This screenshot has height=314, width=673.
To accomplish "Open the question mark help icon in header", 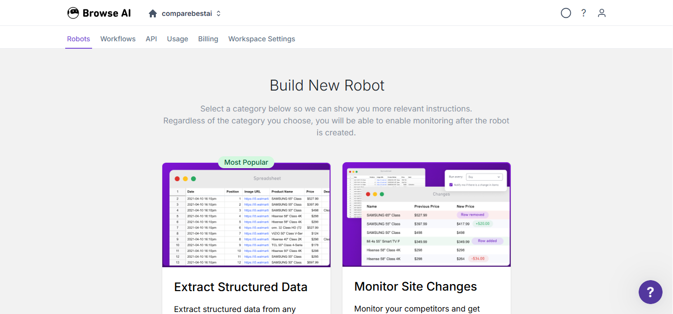I will pos(584,13).
